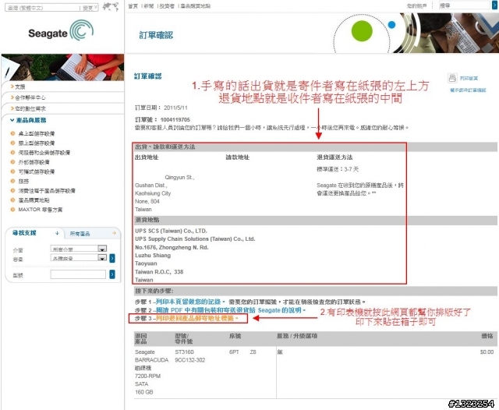Click the orange arrow on 所有產品 tab

(114, 233)
